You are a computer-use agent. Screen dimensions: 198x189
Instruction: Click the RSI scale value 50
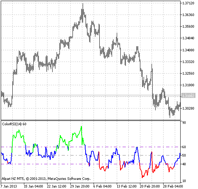click(184, 155)
